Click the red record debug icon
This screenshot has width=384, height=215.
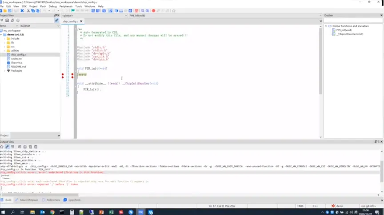pyautogui.click(x=153, y=11)
